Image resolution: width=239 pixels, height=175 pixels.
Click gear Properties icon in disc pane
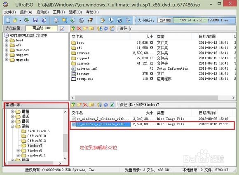click(x=106, y=28)
